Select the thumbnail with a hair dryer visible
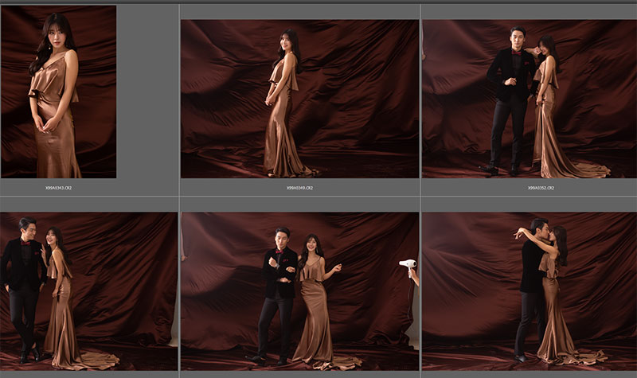This screenshot has width=637, height=378. point(300,291)
